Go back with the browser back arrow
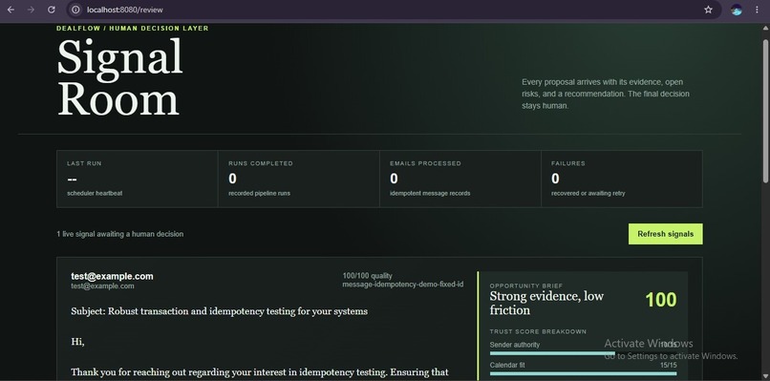 [x=11, y=10]
